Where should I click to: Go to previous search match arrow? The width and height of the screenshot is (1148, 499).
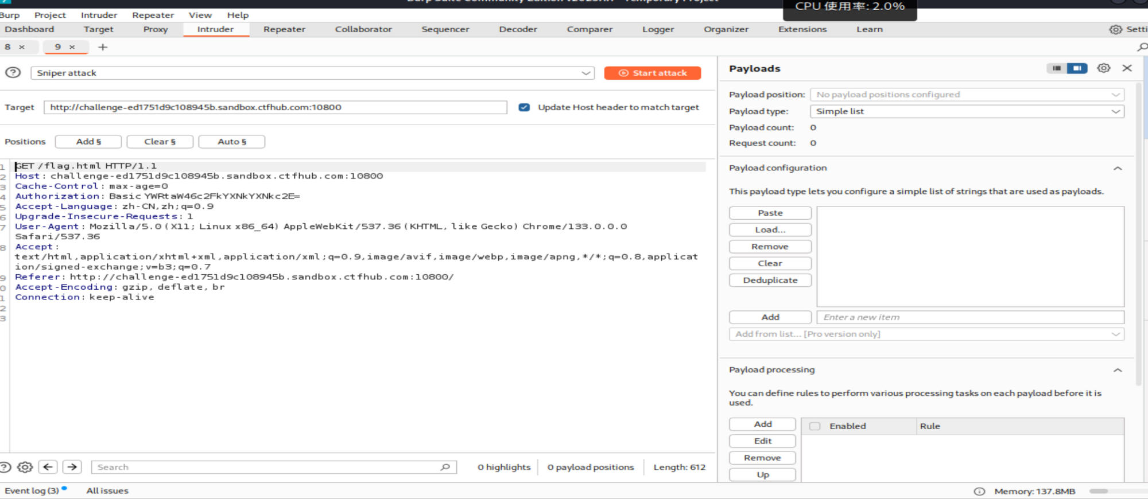pyautogui.click(x=48, y=467)
